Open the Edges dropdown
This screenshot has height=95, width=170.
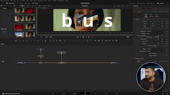(x=155, y=49)
